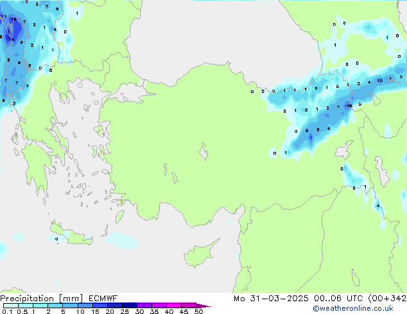This screenshot has width=407, height=314.
Task: Click the "40" legend scale label
Action: 169,311
